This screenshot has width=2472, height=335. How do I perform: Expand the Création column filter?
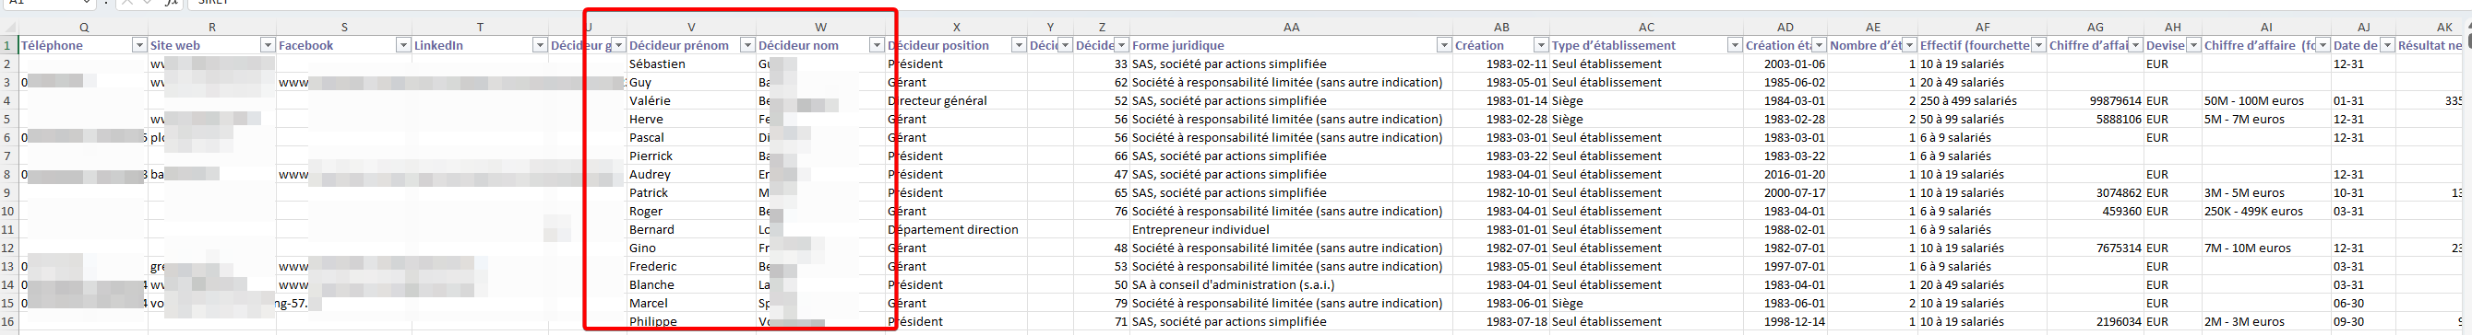[1540, 46]
